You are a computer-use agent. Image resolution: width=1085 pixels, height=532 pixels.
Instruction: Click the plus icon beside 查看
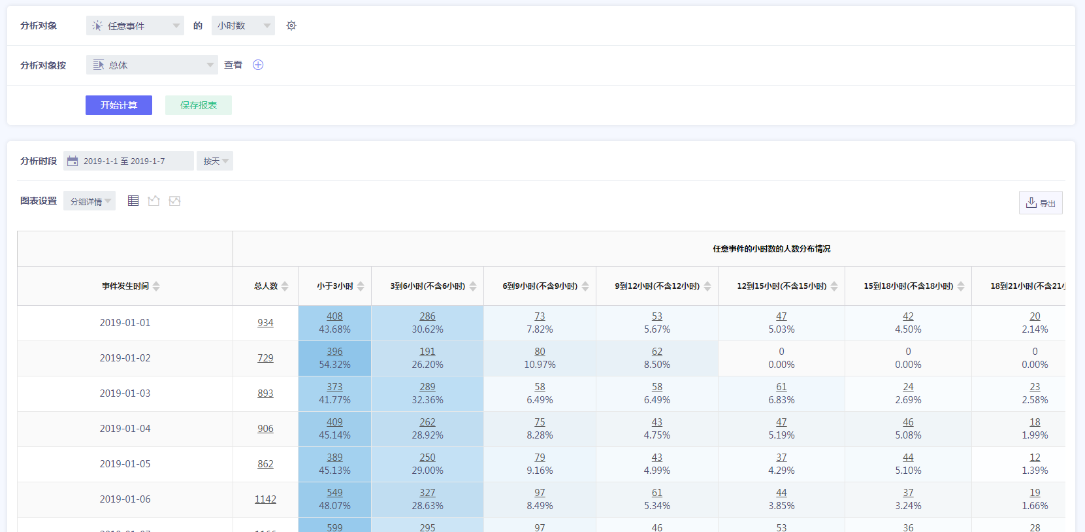point(258,65)
